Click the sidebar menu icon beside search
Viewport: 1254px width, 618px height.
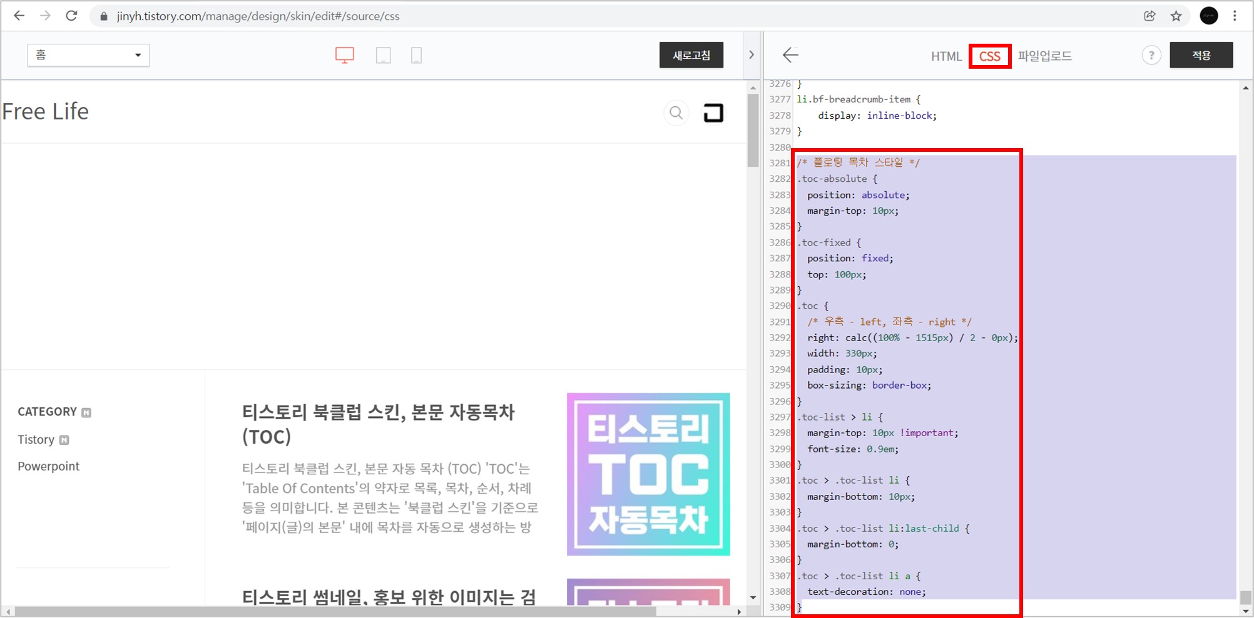(713, 113)
